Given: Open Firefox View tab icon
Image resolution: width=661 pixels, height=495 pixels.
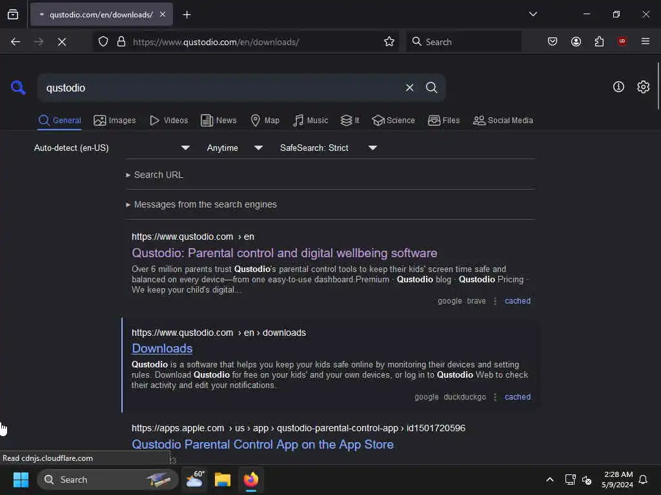Looking at the screenshot, I should point(13,15).
